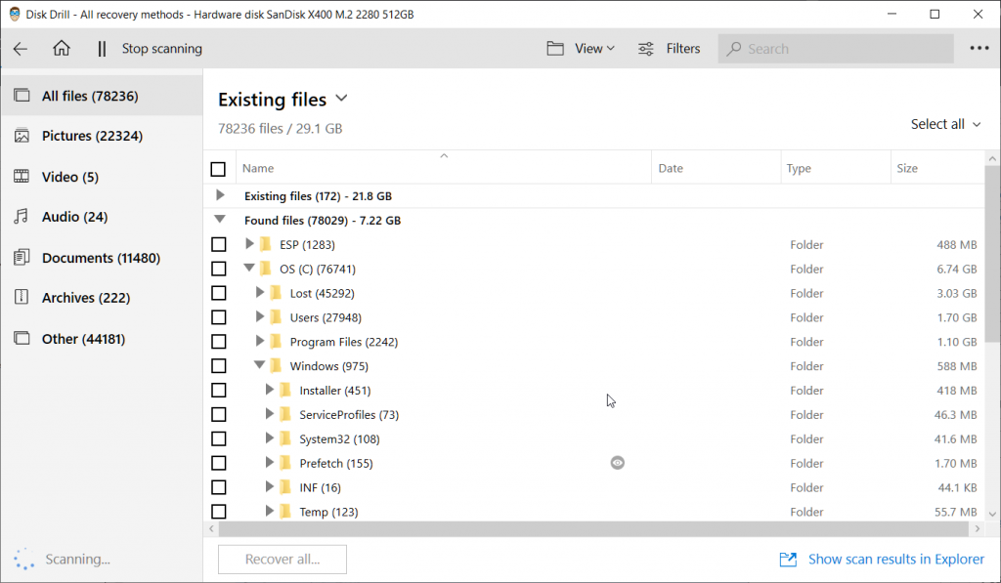This screenshot has height=583, width=1001.
Task: Open the three-dot more options menu
Action: 980,48
